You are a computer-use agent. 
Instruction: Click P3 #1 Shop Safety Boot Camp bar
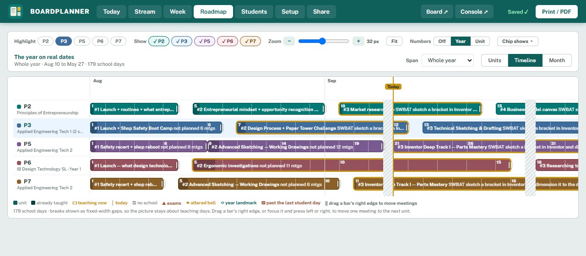coord(156,128)
